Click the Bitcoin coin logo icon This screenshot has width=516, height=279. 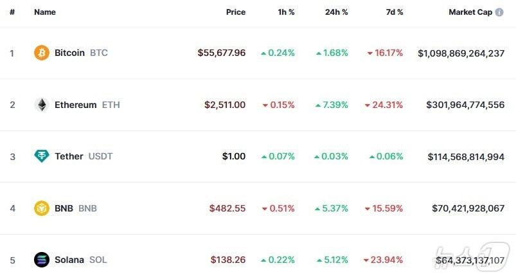click(x=42, y=53)
